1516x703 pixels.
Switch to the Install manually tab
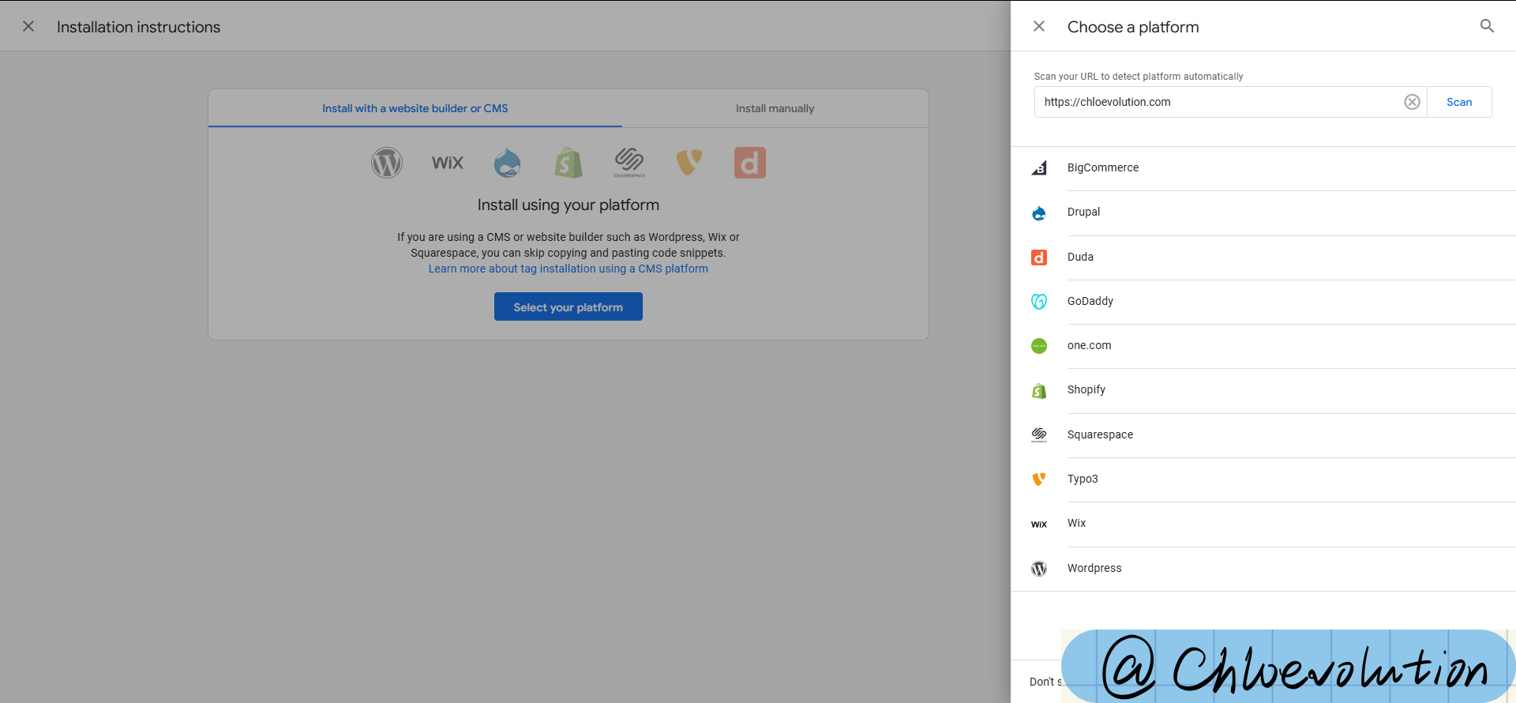(x=775, y=108)
